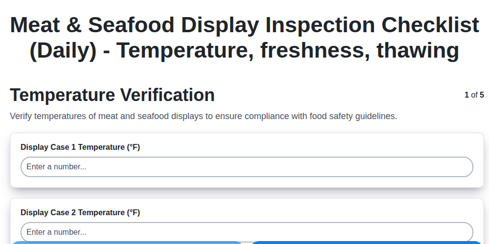Focus the Display Case 2 Temperature number field
Image resolution: width=489 pixels, height=244 pixels.
(x=246, y=232)
